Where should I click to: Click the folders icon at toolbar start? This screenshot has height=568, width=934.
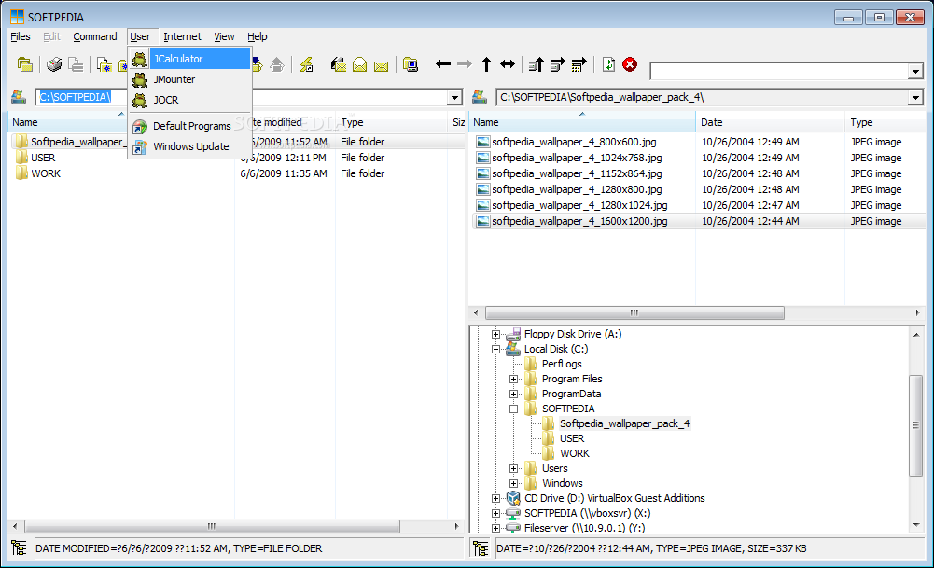point(25,64)
